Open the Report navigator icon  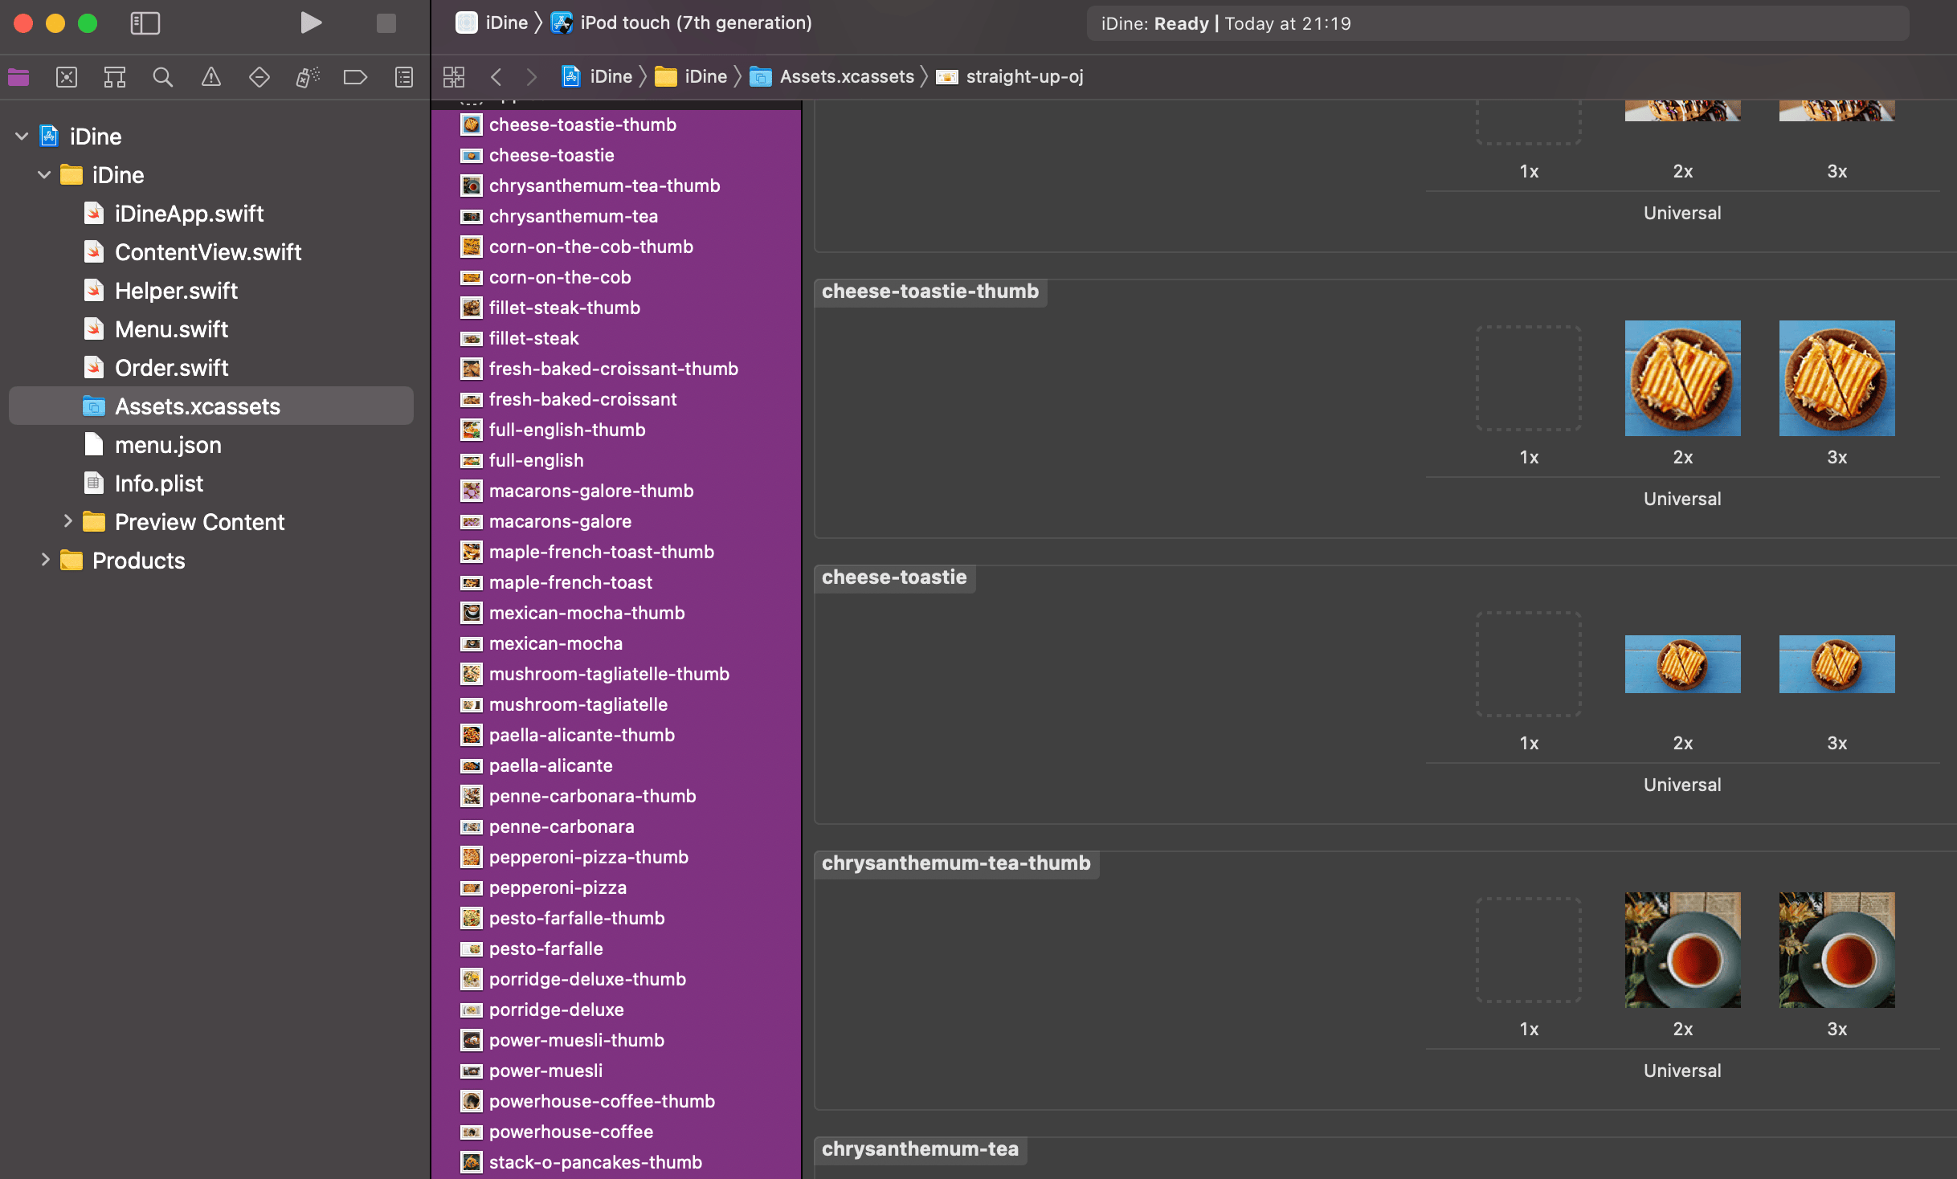tap(403, 77)
